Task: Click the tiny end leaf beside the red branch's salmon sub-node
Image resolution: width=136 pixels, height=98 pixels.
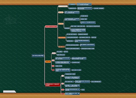Action: pyautogui.click(x=83, y=90)
